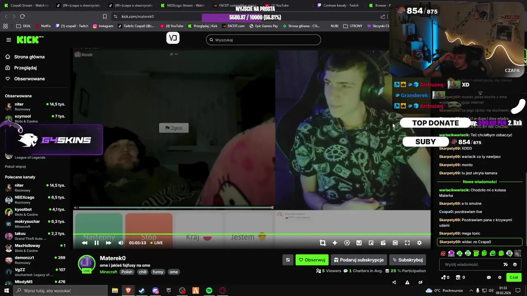
Task: Insert the angry red emote
Action: [x=443, y=253]
